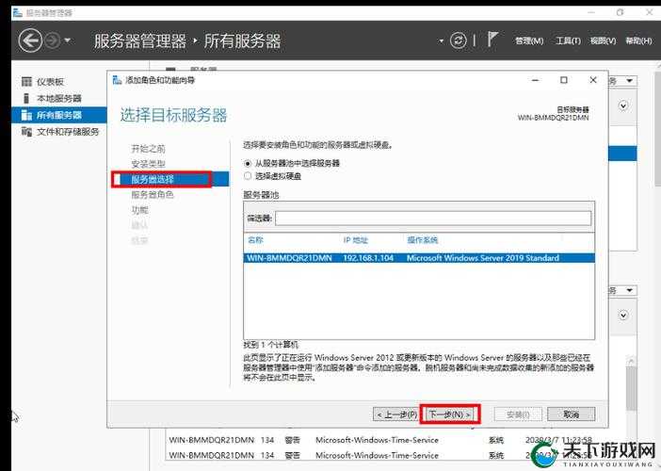Click Microsoft Windows Server 2019 Standard cell

point(483,258)
